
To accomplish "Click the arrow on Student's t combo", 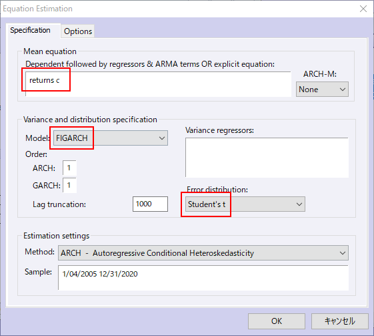I will [299, 204].
